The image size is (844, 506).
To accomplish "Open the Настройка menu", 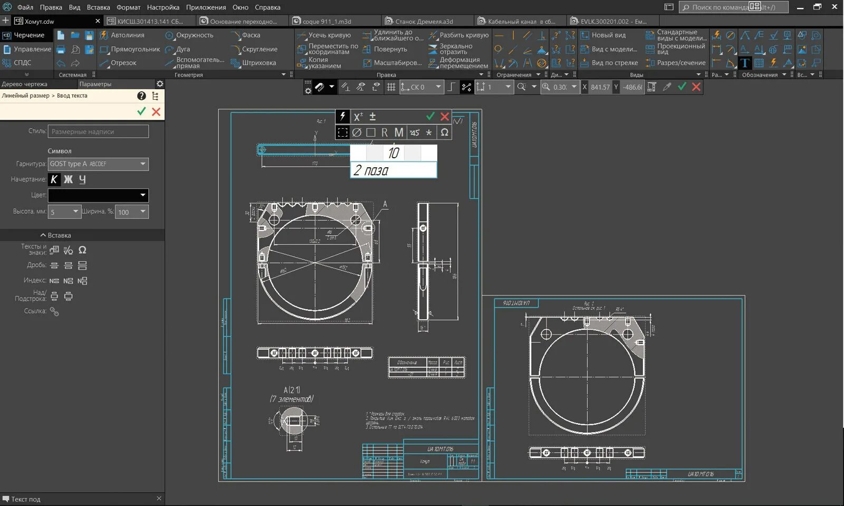I will pyautogui.click(x=163, y=7).
